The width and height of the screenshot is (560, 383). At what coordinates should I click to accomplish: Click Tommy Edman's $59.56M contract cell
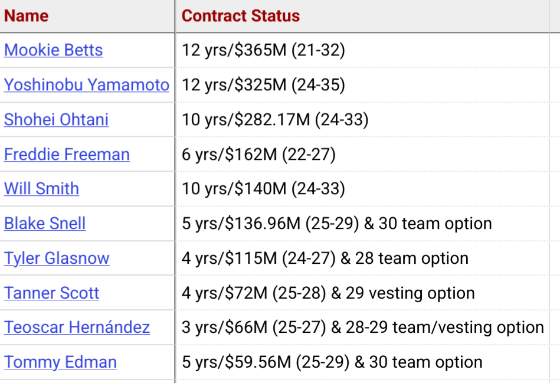pyautogui.click(x=332, y=362)
